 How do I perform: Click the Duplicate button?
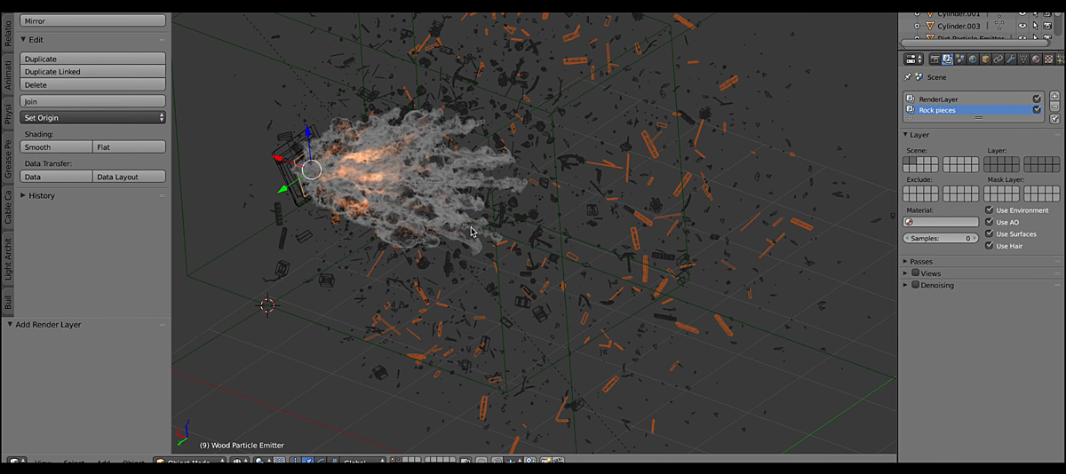pyautogui.click(x=93, y=59)
